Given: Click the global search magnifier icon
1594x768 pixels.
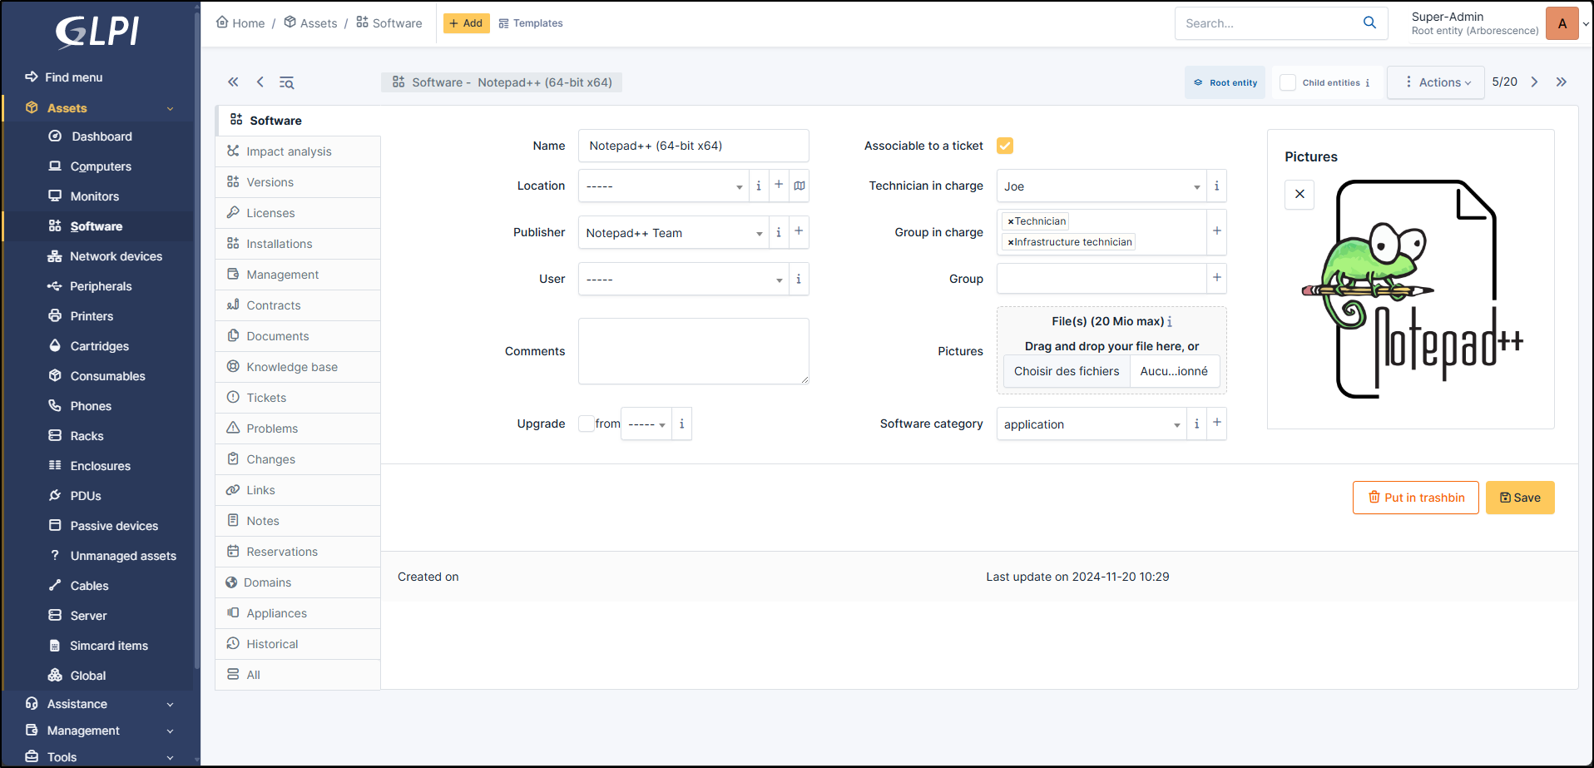Looking at the screenshot, I should (x=1369, y=22).
